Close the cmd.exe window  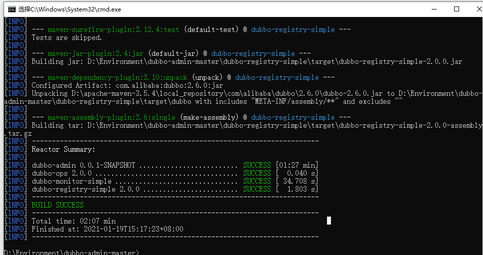pyautogui.click(x=479, y=9)
